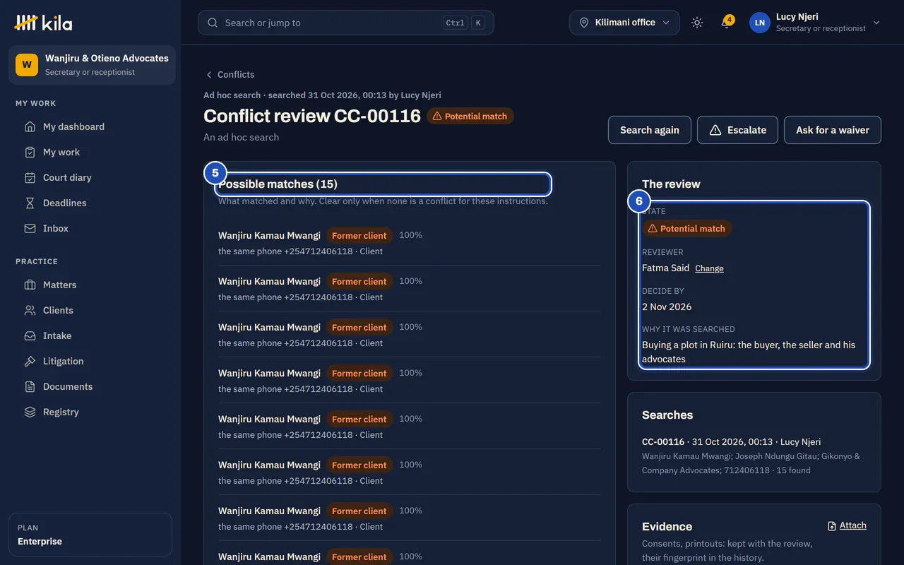Click the kila logo
This screenshot has height=565, width=904.
click(44, 23)
